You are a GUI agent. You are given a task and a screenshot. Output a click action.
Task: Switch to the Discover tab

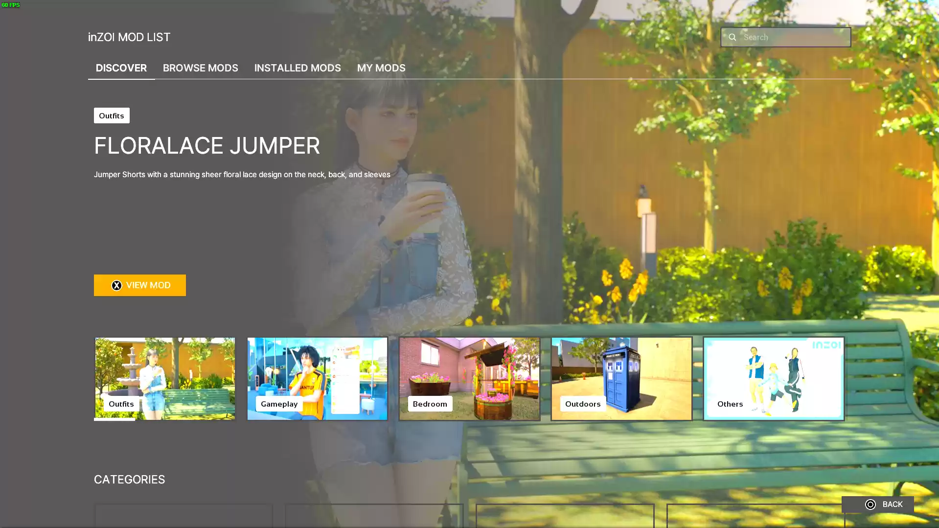coord(121,68)
